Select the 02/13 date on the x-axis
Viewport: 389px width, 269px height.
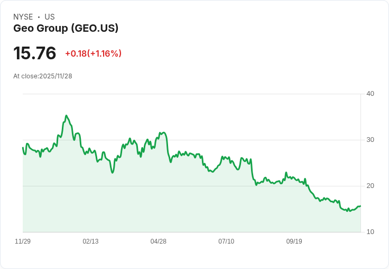coord(90,241)
